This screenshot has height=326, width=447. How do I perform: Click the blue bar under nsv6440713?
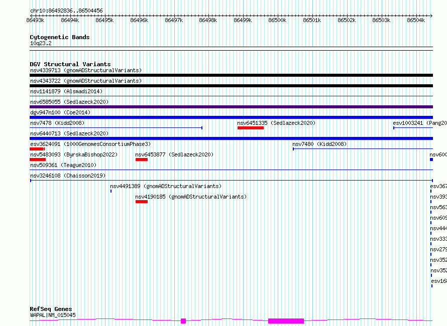click(x=231, y=138)
